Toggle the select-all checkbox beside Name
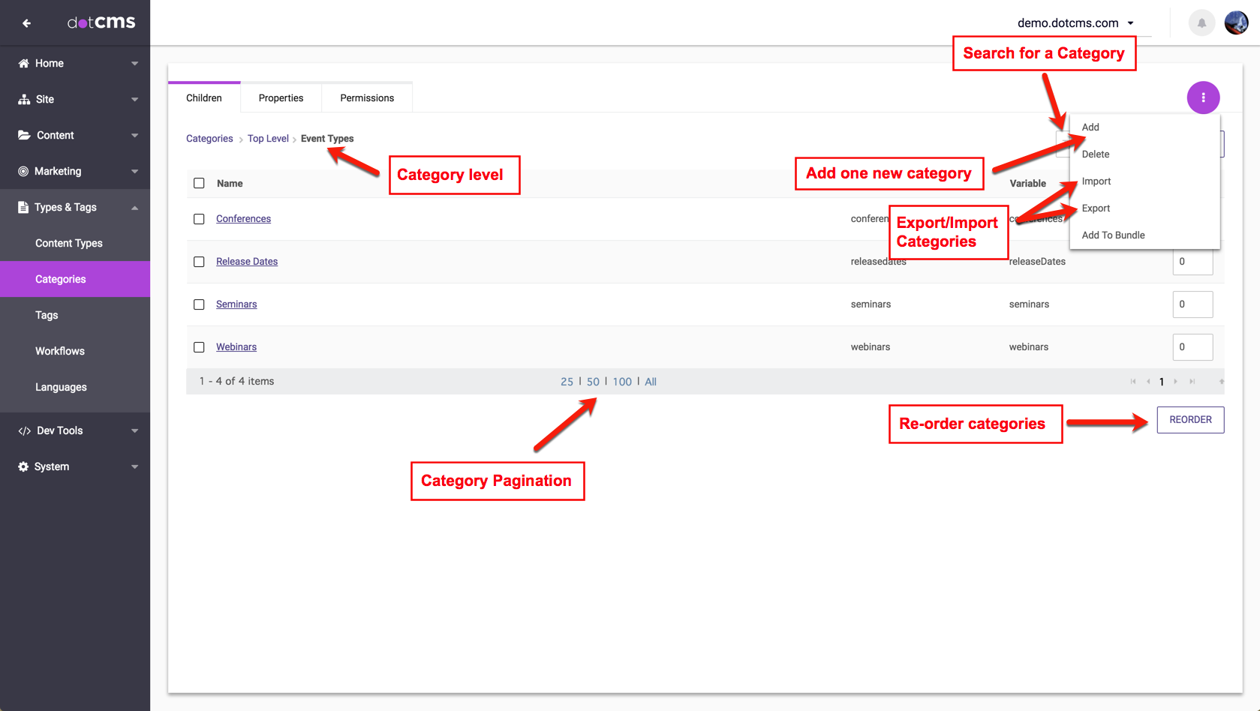1260x711 pixels. [199, 183]
